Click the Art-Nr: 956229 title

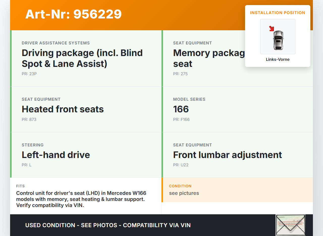(73, 14)
